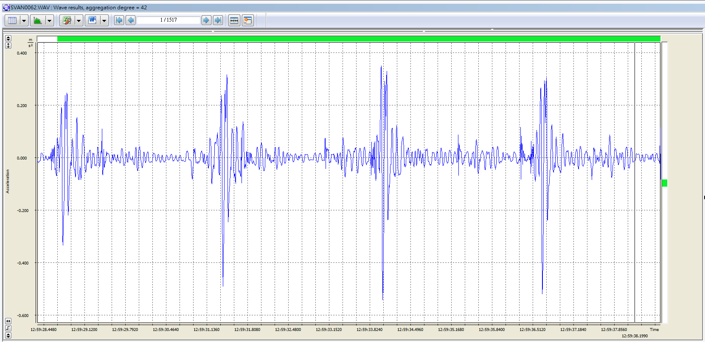Click the horizontal axis zoom double-arrow icon

point(8,321)
